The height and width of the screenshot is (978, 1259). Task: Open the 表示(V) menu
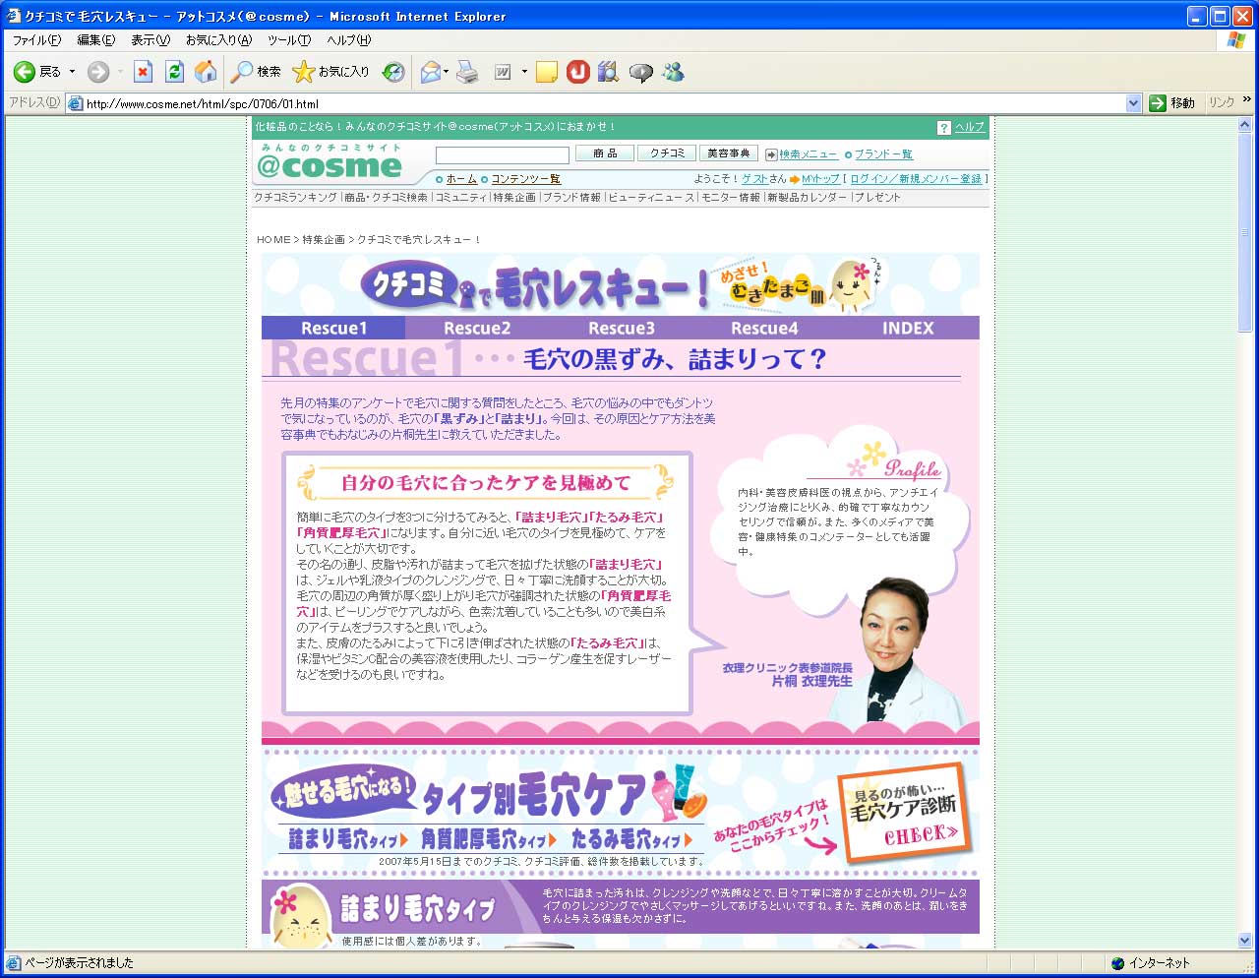click(x=150, y=40)
